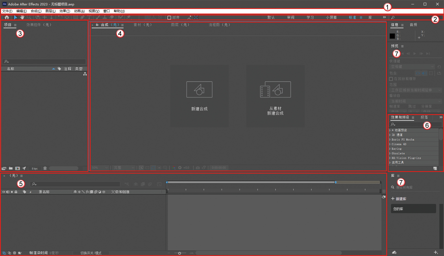Viewport: 444px width, 256px height.
Task: Select the Rotation tool in the toolbar
Action: [x=60, y=17]
